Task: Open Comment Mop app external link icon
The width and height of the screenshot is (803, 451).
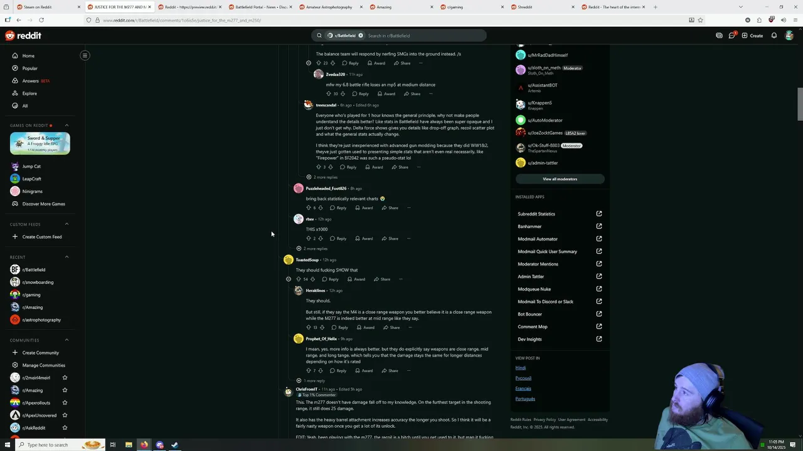Action: pos(599,326)
